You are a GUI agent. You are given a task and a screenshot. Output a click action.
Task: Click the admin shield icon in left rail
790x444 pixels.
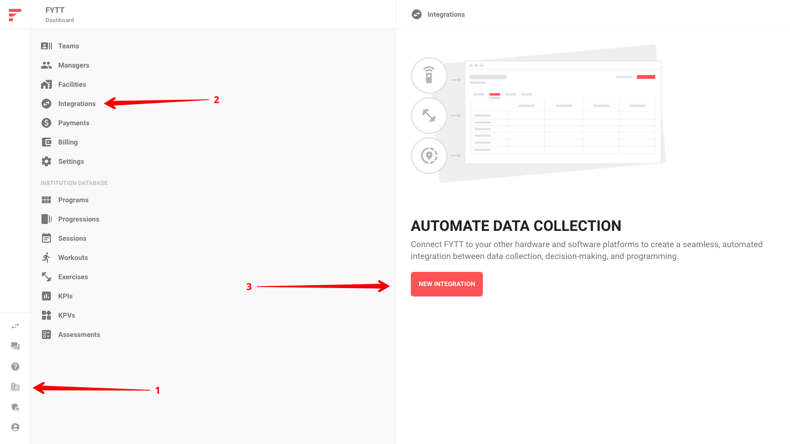tap(15, 407)
